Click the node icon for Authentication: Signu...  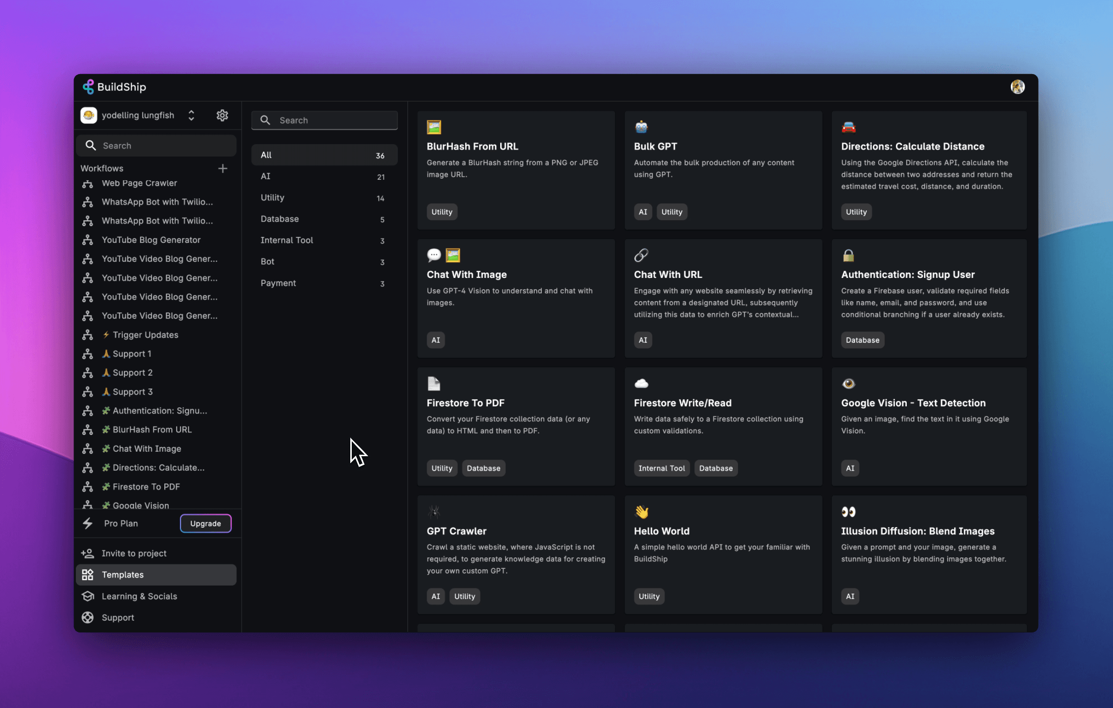click(x=88, y=409)
